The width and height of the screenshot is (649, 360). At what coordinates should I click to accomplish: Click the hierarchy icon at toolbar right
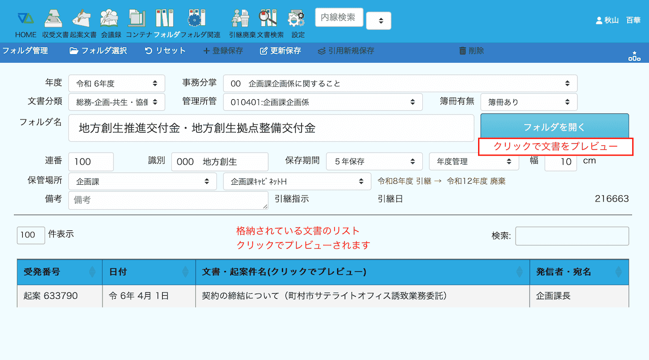(634, 56)
